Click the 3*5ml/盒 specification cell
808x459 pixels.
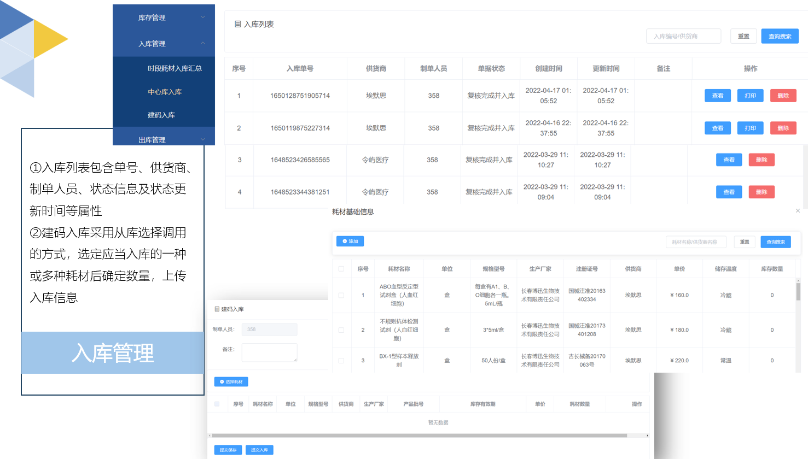(x=493, y=330)
